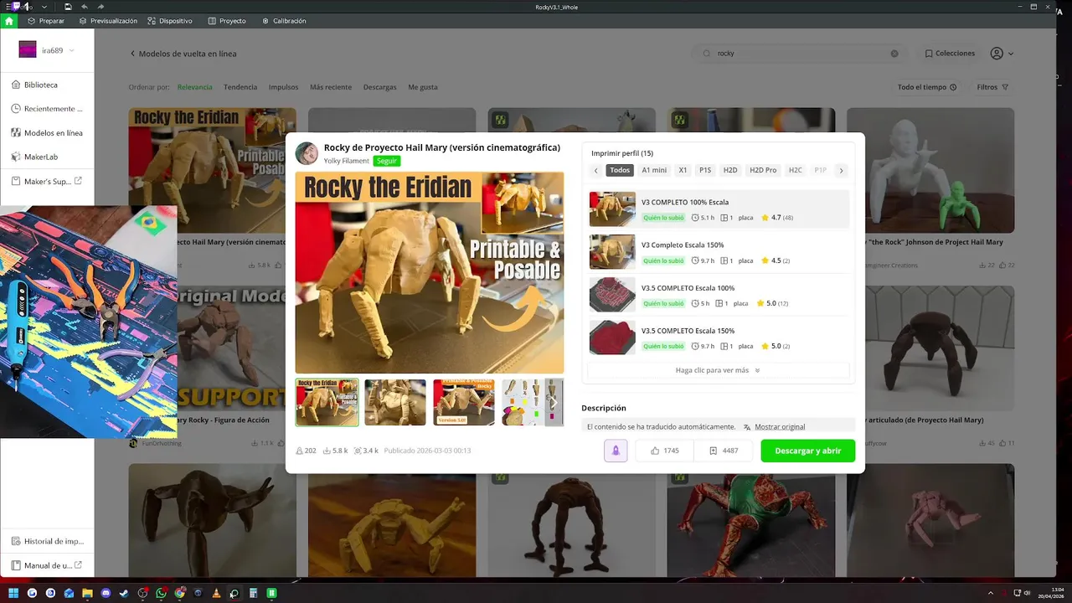Go to the green Home icon
Screen dimensions: 1072x603
(9, 21)
